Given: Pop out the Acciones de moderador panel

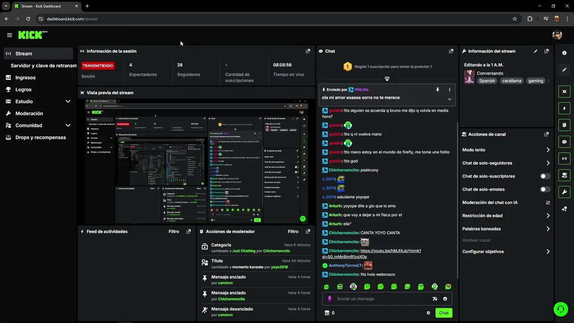Looking at the screenshot, I should (x=308, y=231).
